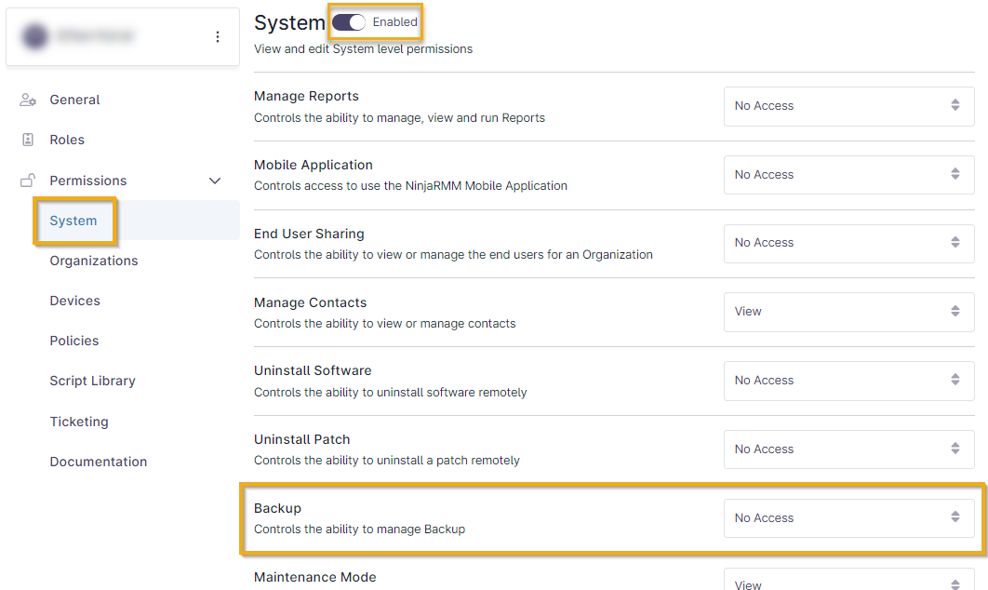Navigate to Documentation permissions

(99, 462)
